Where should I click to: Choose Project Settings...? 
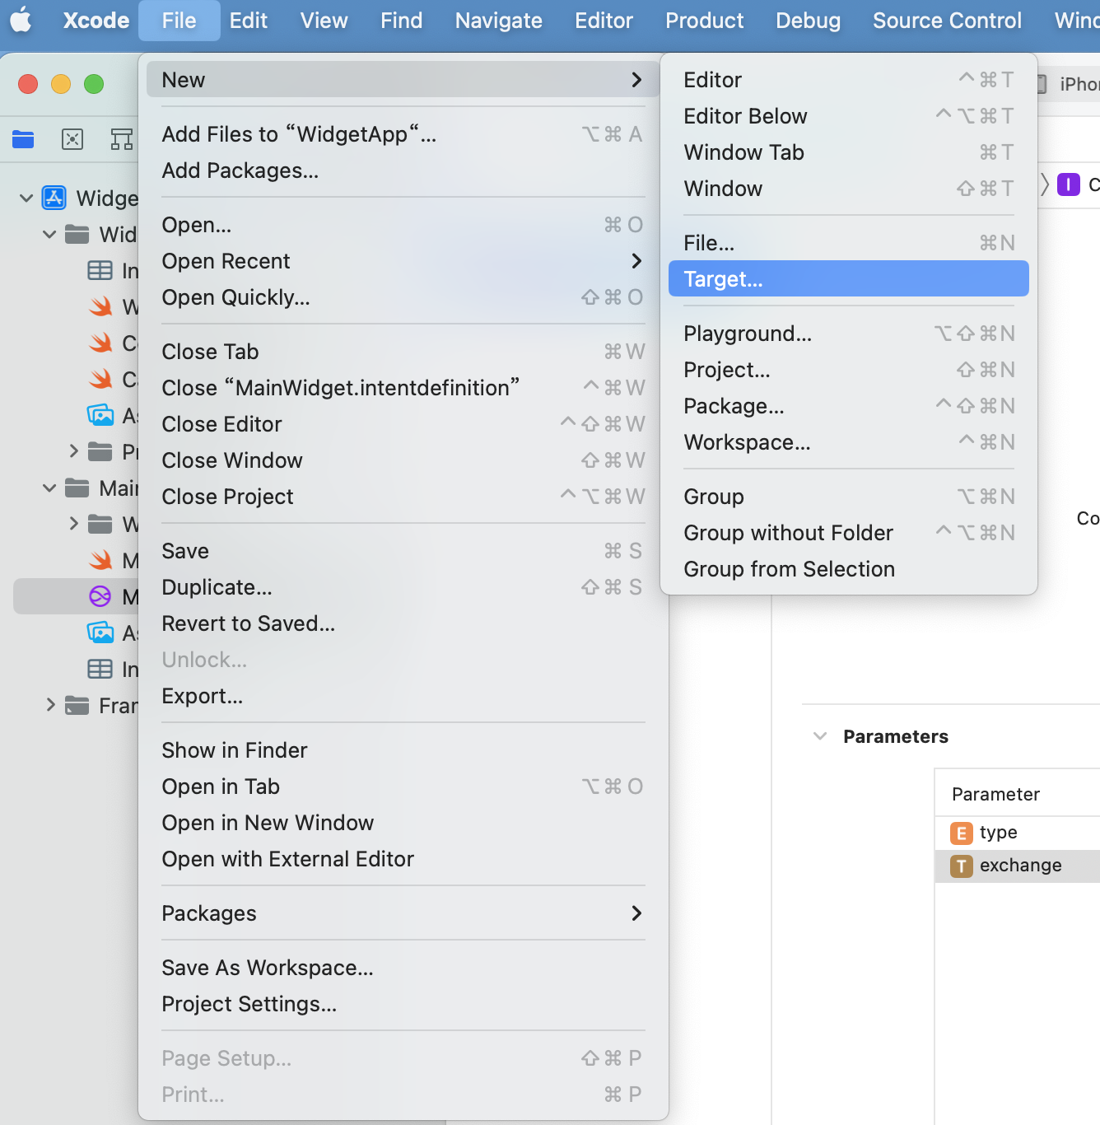(403, 1003)
